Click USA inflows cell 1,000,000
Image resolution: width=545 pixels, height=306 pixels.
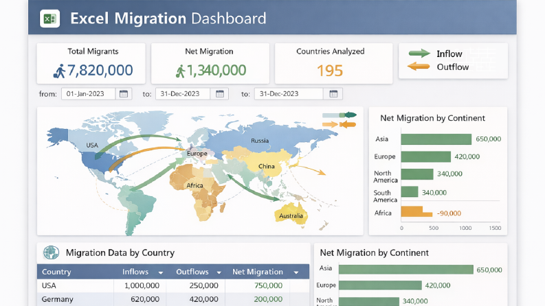[x=142, y=285]
